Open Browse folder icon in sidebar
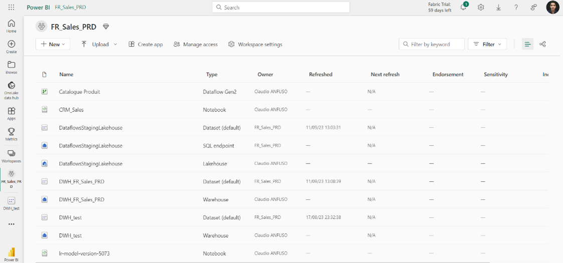Screen dimensions: 563x263 click(11, 67)
